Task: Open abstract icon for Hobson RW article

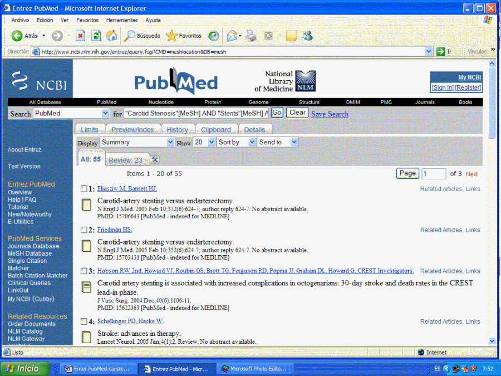Action: click(x=87, y=287)
